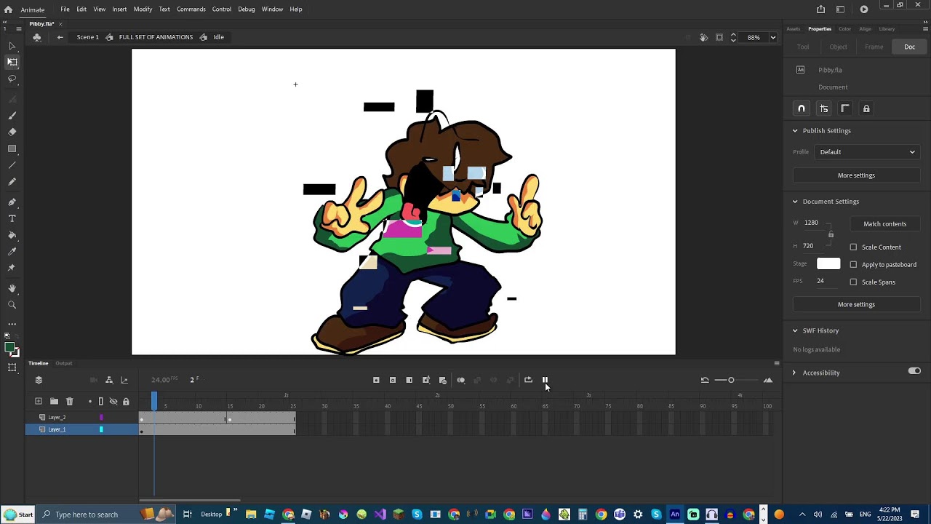Image resolution: width=931 pixels, height=524 pixels.
Task: Select the Hand tool
Action: tap(12, 289)
